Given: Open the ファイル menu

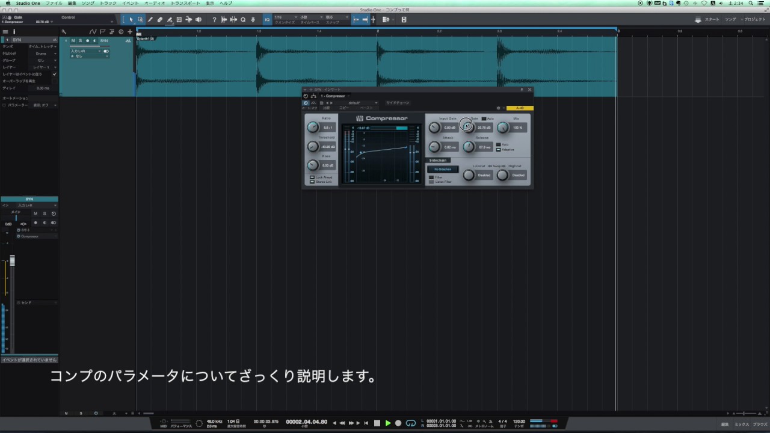Looking at the screenshot, I should (54, 3).
